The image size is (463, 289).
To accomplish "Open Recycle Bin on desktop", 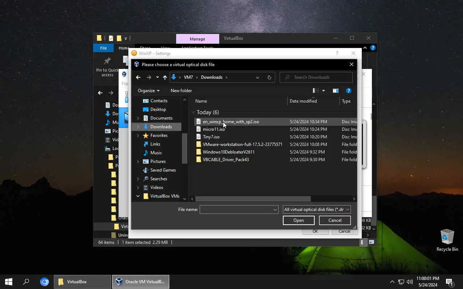I will pos(447,240).
